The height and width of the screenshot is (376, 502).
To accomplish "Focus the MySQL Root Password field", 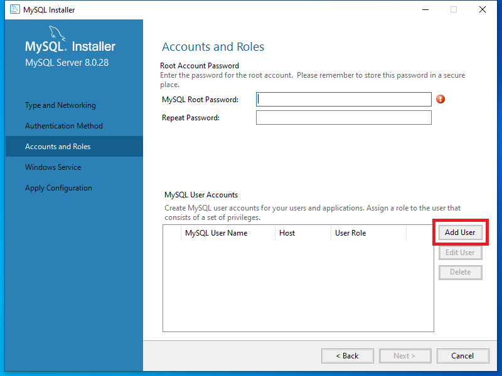I will (x=343, y=100).
